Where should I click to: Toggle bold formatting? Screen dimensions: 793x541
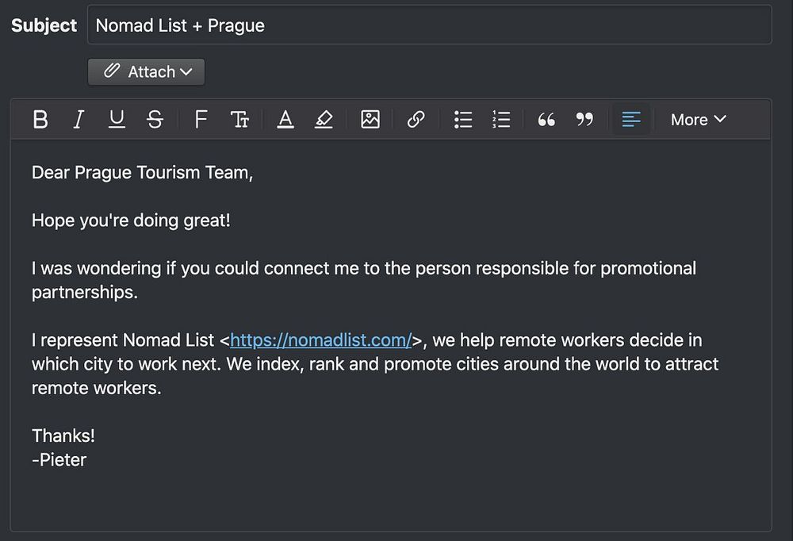pos(40,120)
